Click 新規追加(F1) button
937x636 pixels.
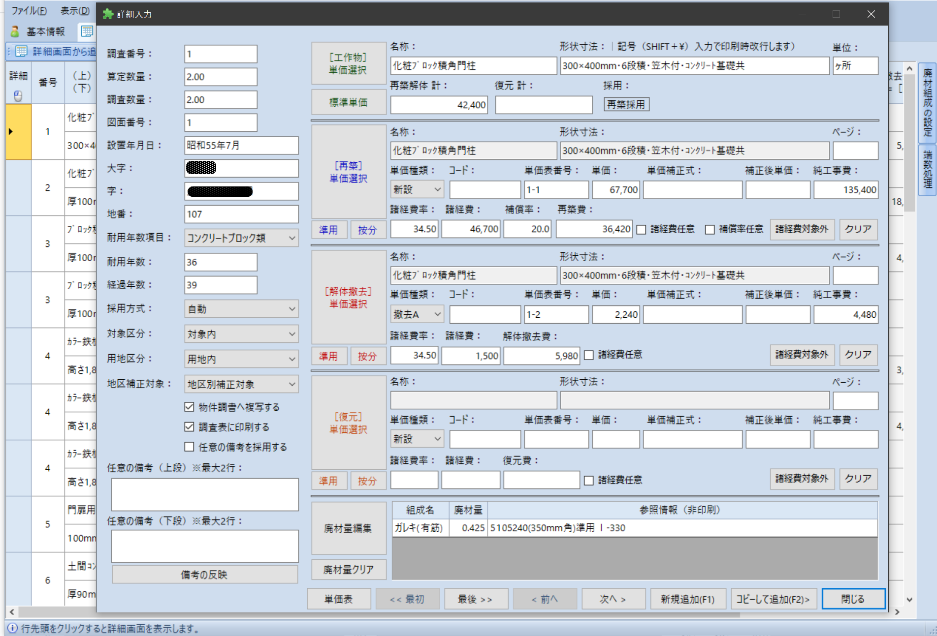click(x=688, y=599)
